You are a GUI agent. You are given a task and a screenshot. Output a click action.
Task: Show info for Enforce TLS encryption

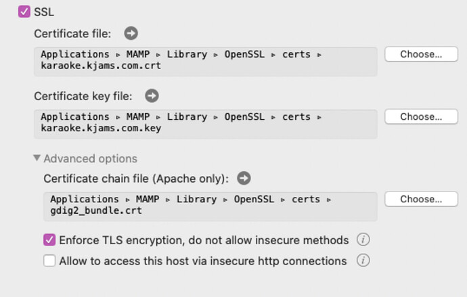[363, 239]
